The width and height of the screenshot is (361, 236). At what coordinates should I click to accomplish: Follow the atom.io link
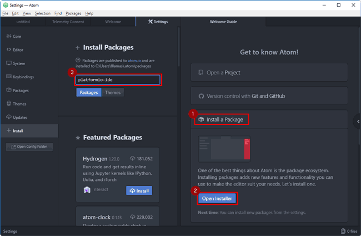coord(134,61)
